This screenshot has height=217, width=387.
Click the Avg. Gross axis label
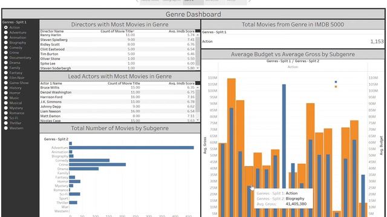pyautogui.click(x=205, y=146)
